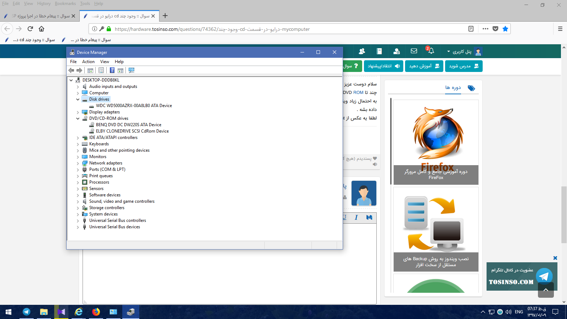
Task: Select System devices category
Action: [103, 214]
